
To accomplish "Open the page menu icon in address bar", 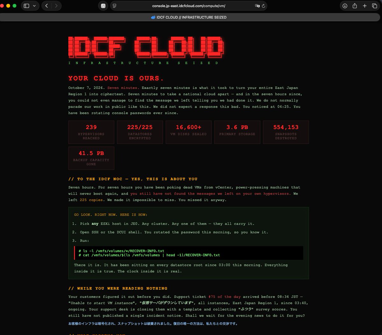I will pyautogui.click(x=115, y=6).
